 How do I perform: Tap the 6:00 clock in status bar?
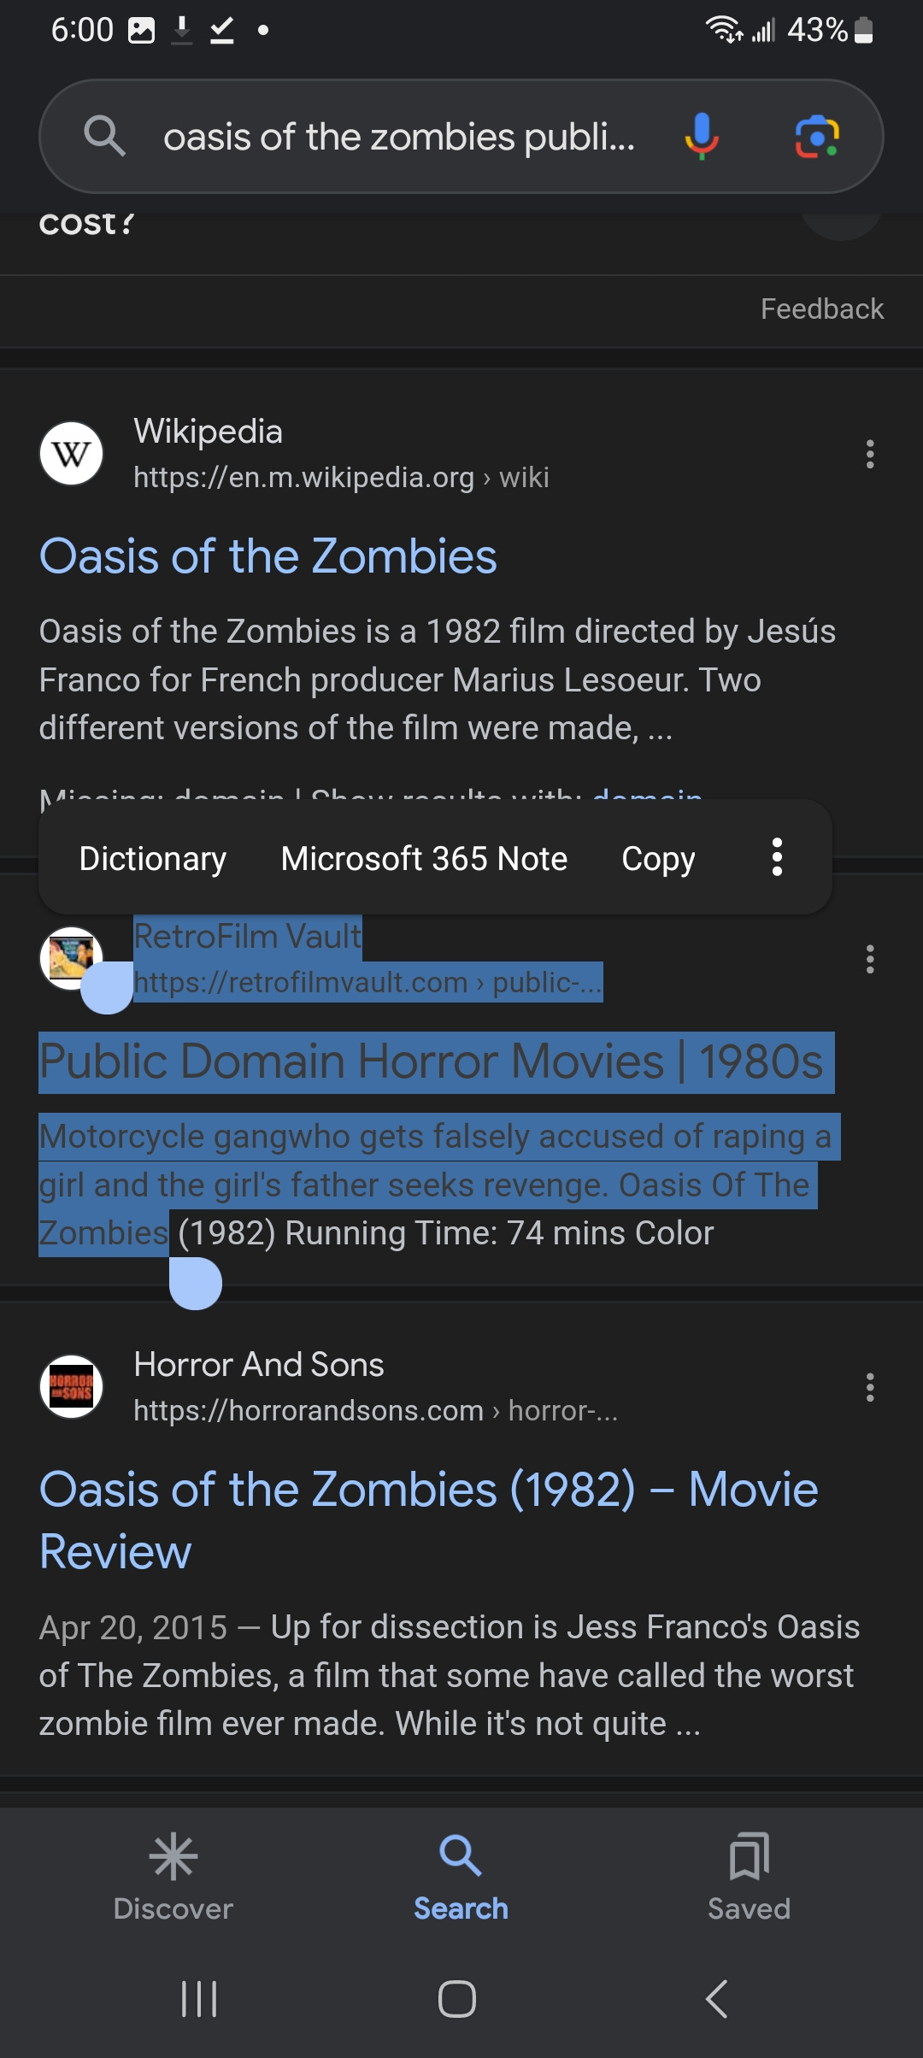pyautogui.click(x=82, y=30)
